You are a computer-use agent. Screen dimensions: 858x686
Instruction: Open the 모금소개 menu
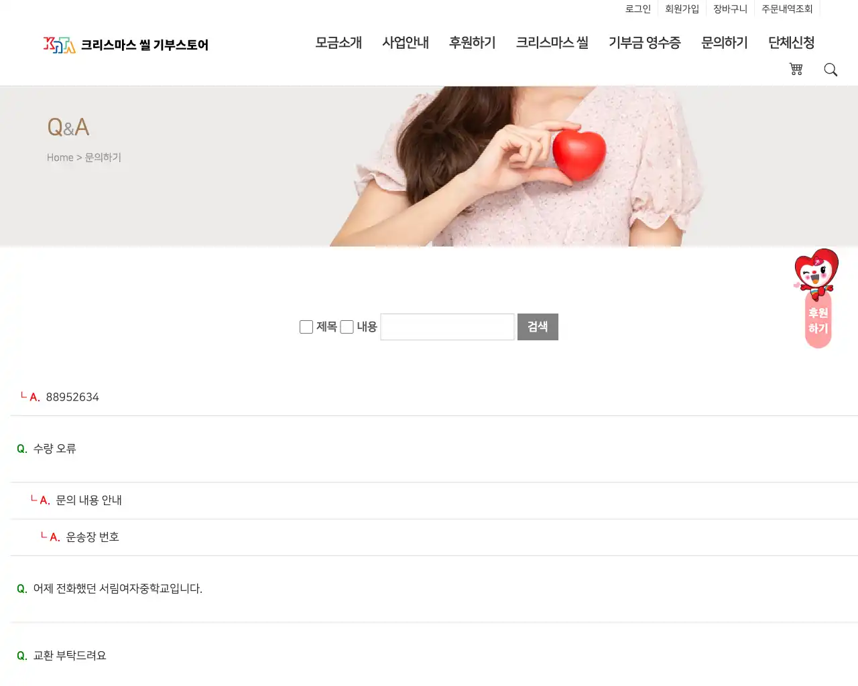tap(339, 43)
